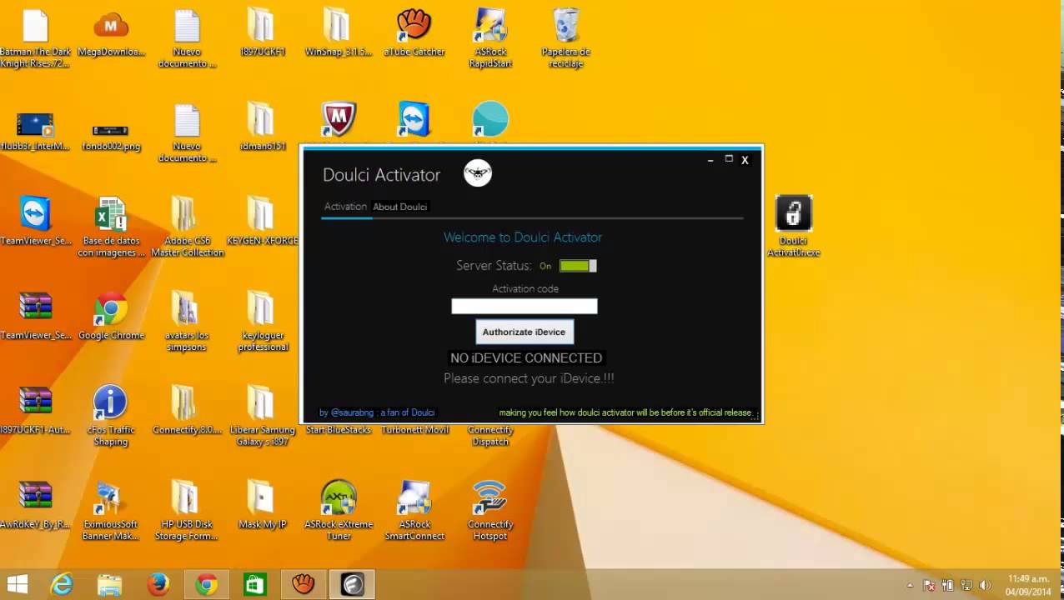Image resolution: width=1064 pixels, height=600 pixels.
Task: Open the MegaDownloader desktop shortcut
Action: click(111, 34)
